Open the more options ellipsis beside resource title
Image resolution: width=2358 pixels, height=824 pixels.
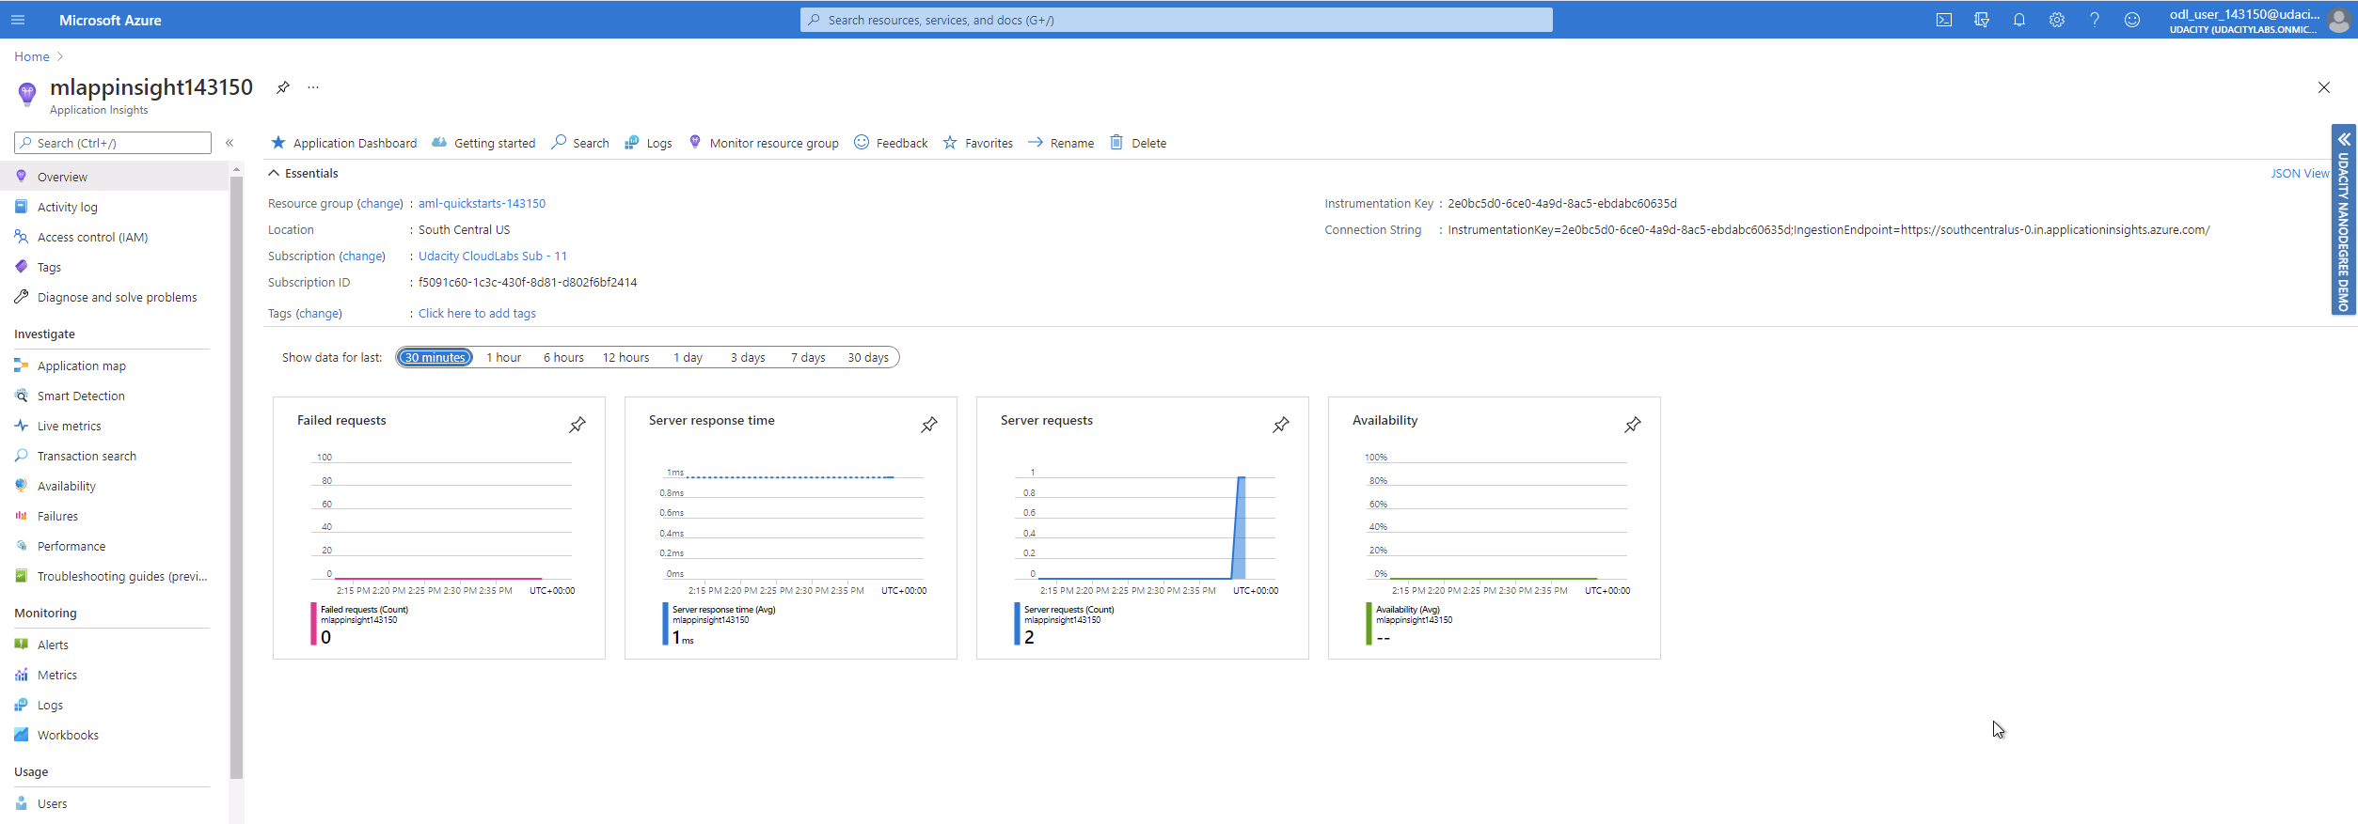313,87
